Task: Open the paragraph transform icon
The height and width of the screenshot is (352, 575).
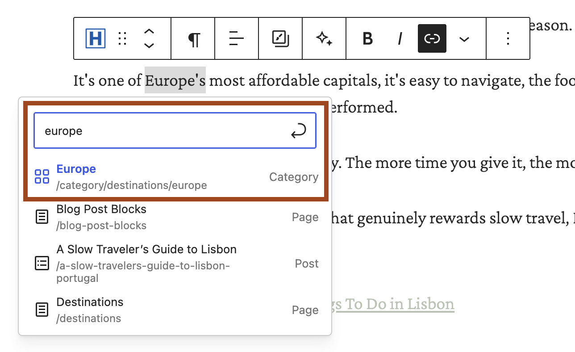Action: [x=193, y=39]
